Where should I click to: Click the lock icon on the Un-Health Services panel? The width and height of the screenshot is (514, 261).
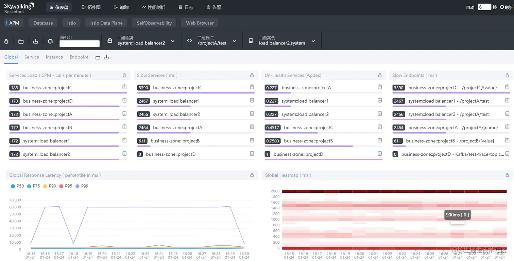[380, 75]
